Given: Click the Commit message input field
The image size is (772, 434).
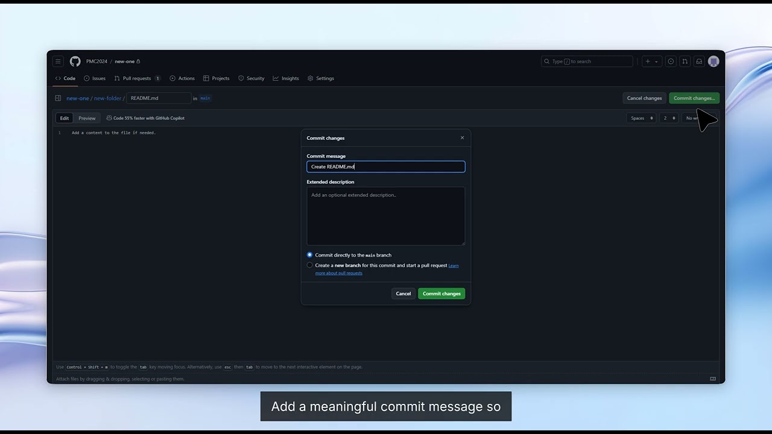Looking at the screenshot, I should tap(386, 166).
